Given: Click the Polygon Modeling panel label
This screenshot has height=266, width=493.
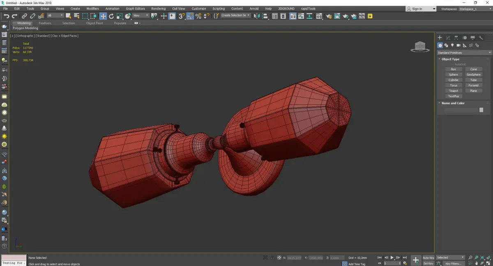Looking at the screenshot, I should click(x=25, y=28).
